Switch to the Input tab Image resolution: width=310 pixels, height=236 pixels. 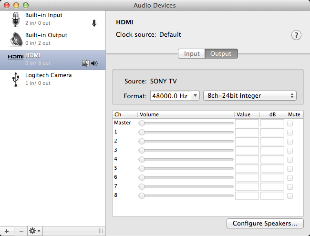coord(192,54)
